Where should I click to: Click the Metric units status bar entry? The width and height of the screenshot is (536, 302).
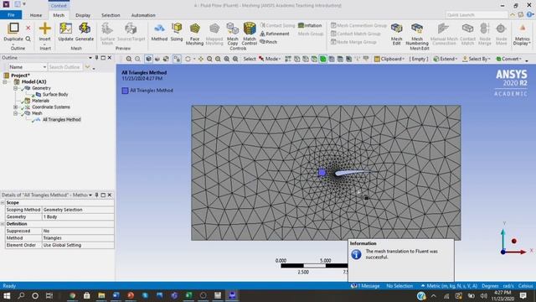[449, 286]
